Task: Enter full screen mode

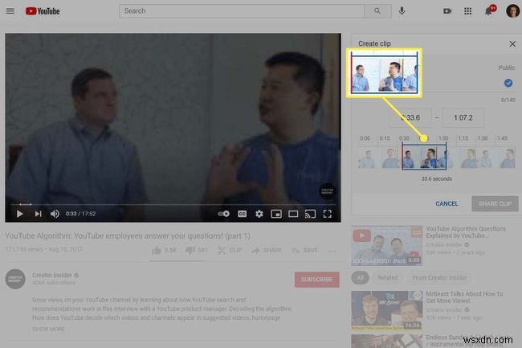Action: pos(327,214)
